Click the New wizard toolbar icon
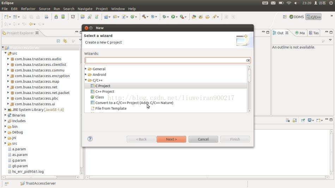The image size is (335, 188). tap(6, 17)
